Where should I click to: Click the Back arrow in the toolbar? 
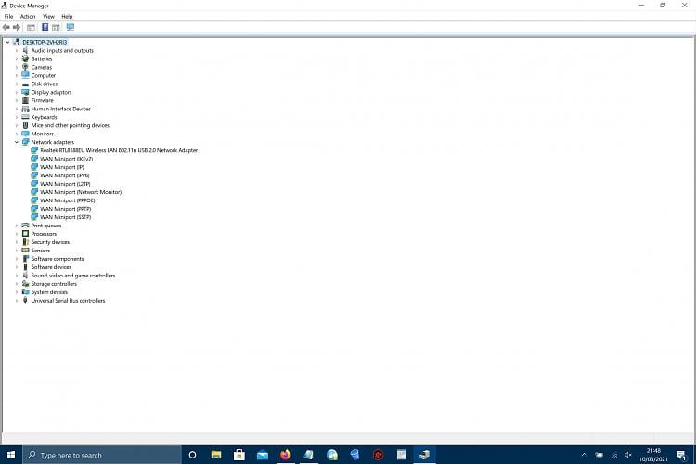(x=6, y=28)
